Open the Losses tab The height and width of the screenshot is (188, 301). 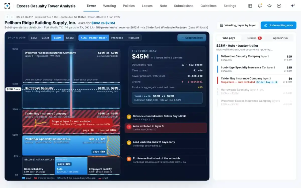click(x=147, y=6)
